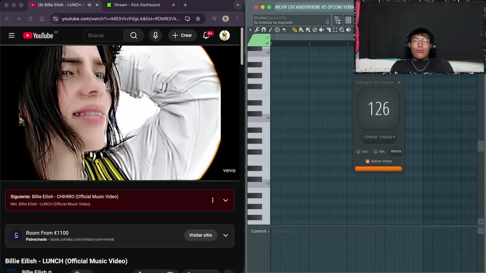Open the Chrome three-dot menu
Viewport: 486px width, 273px height.
[237, 19]
